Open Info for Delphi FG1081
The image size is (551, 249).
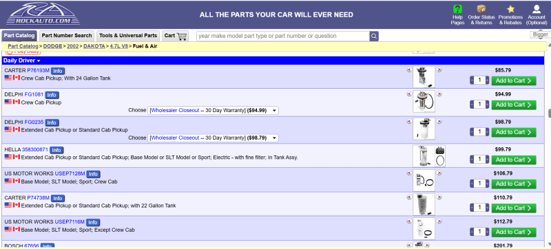[52, 95]
